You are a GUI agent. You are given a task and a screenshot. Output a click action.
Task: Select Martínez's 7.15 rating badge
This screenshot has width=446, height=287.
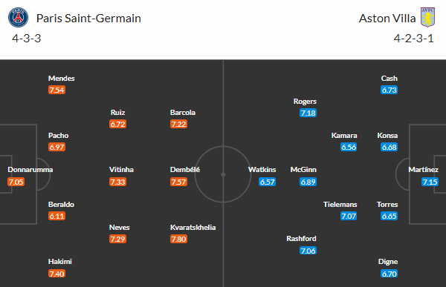(430, 182)
